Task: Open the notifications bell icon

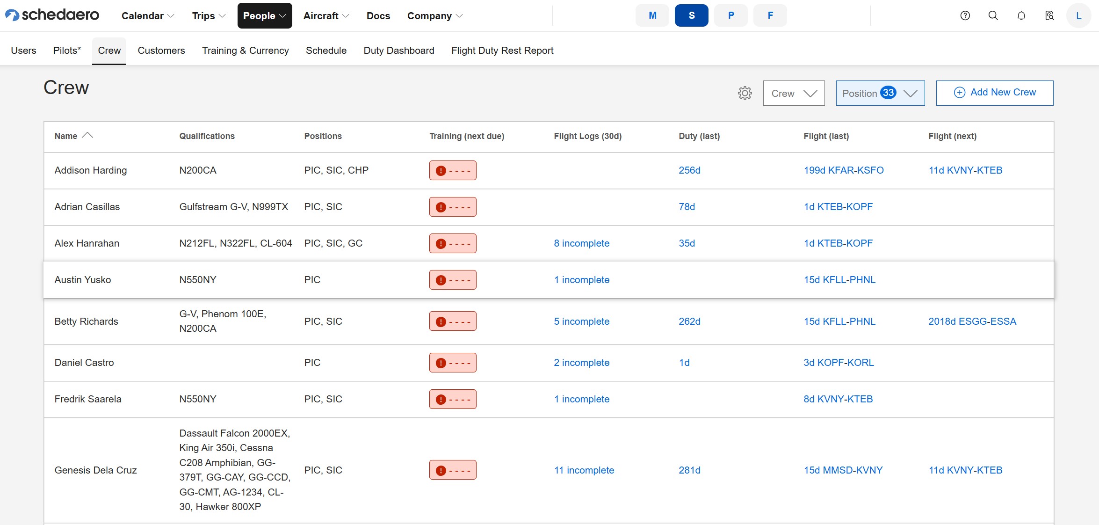Action: pyautogui.click(x=1021, y=15)
